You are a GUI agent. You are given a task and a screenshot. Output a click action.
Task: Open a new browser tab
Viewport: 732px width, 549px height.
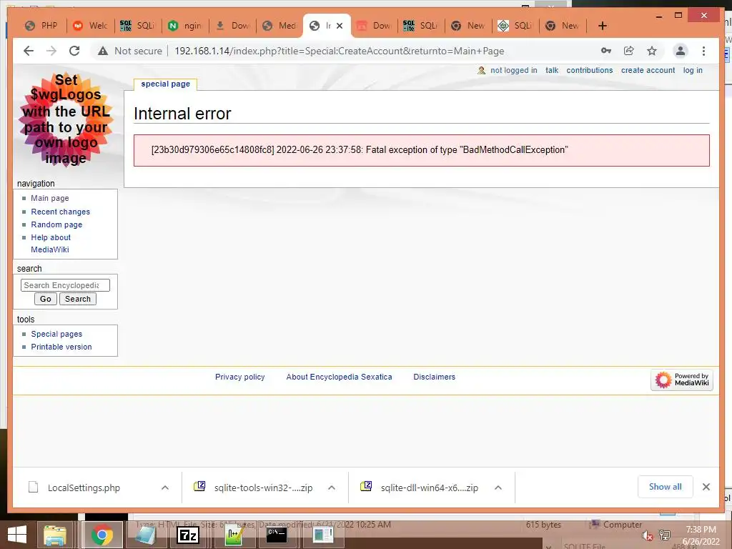602,26
